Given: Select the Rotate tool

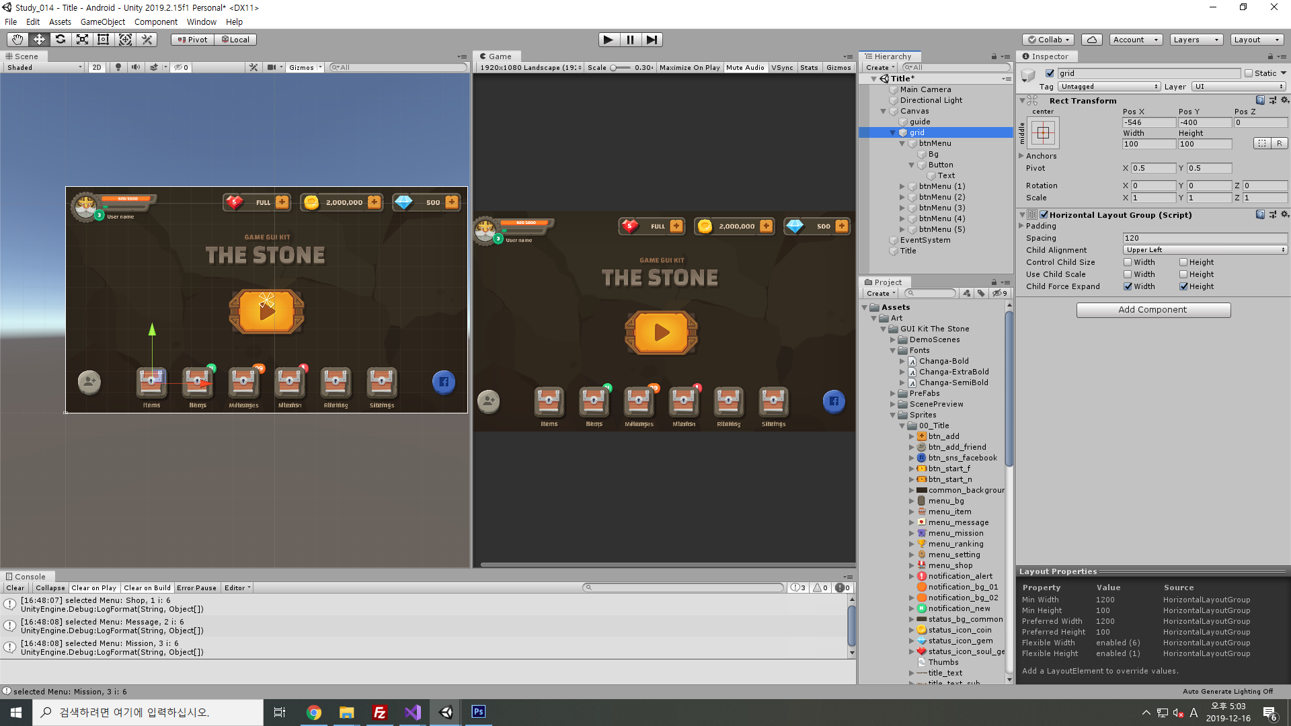Looking at the screenshot, I should (61, 40).
